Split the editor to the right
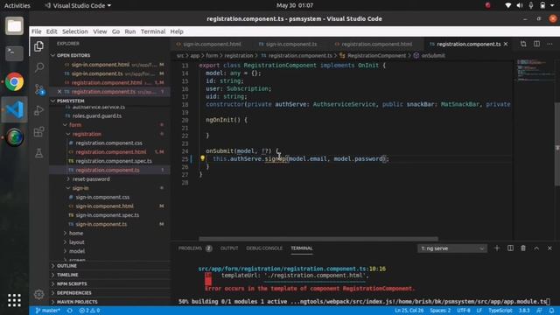This screenshot has width=560, height=315. pos(536,44)
